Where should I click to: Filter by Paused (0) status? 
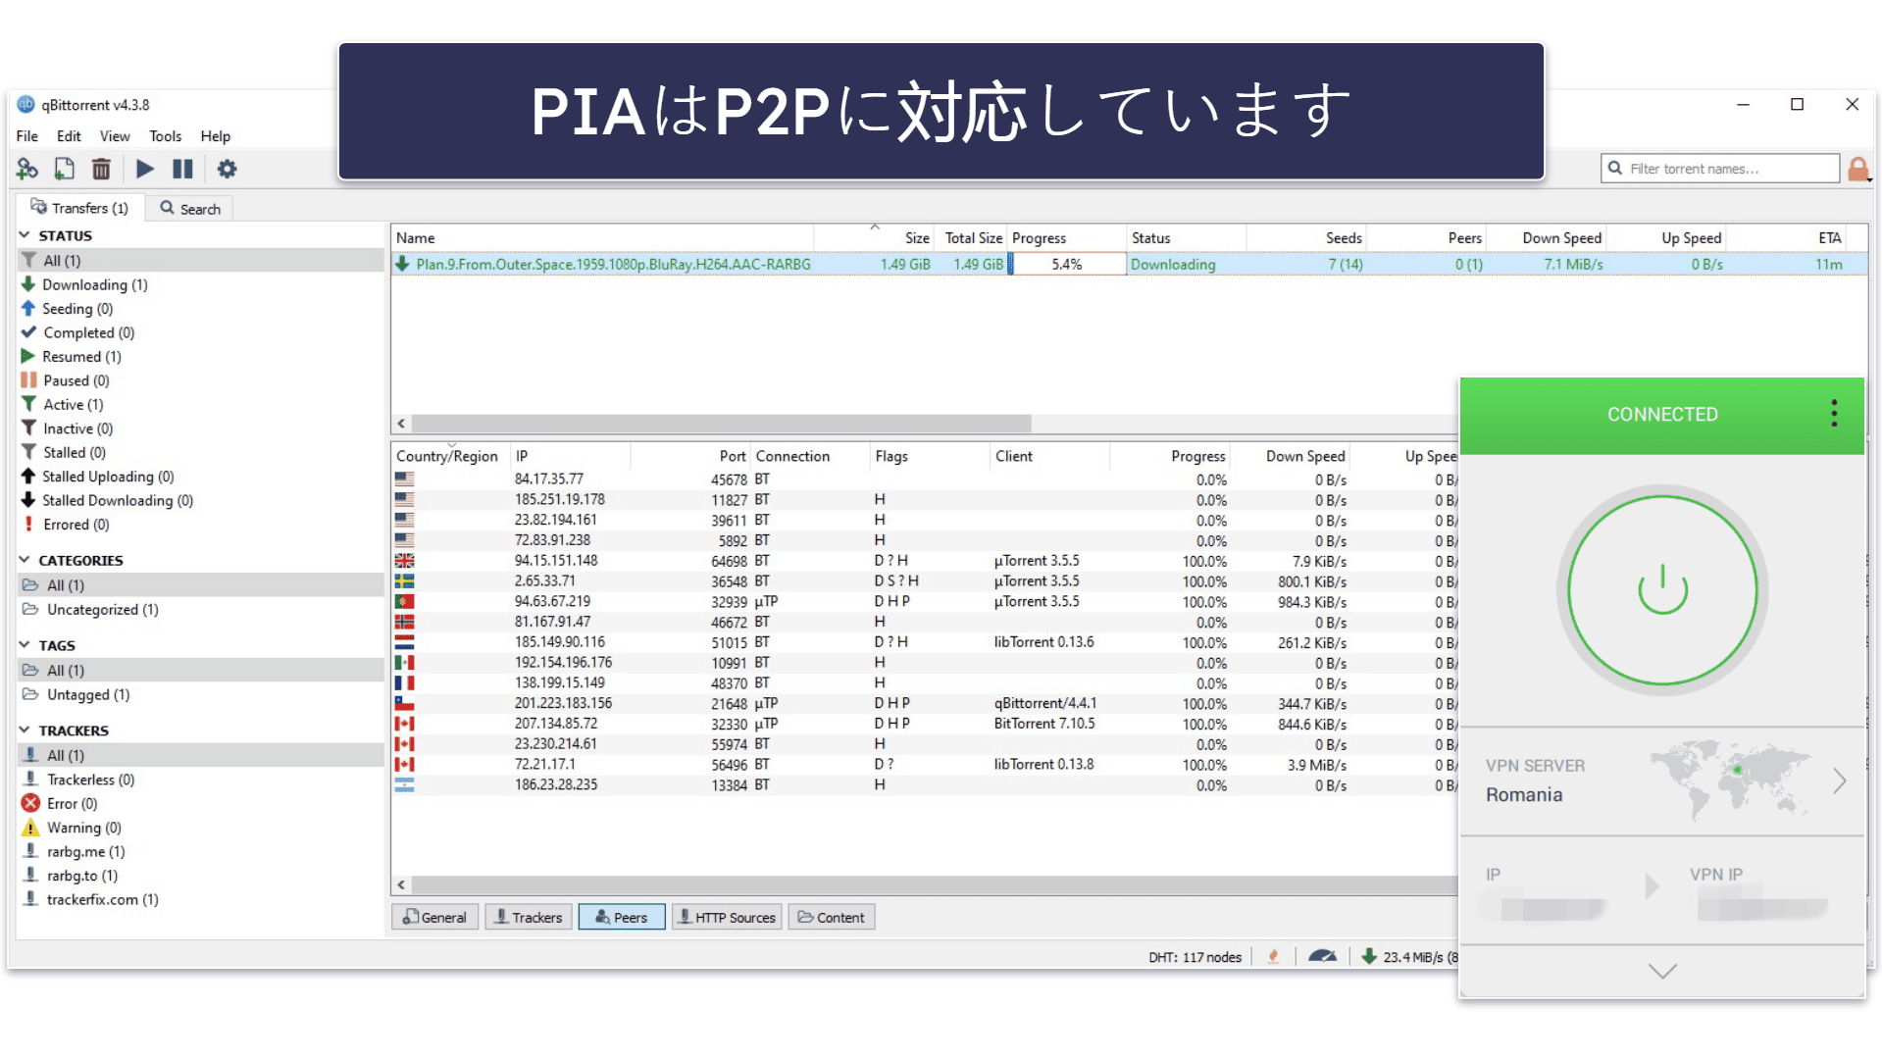76,380
